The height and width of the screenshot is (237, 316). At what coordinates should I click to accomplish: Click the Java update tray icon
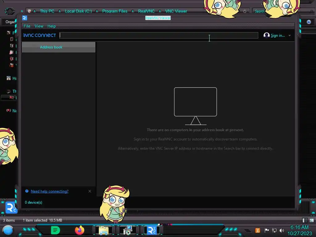(258, 230)
